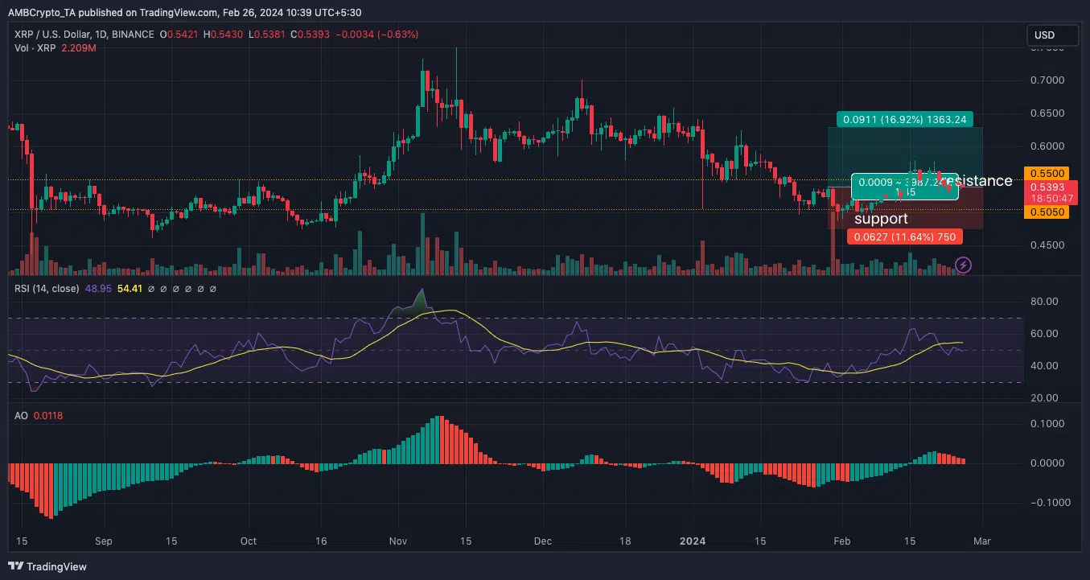Click the RSI value 48.95
Screen dimensions: 1090x580
click(98, 288)
